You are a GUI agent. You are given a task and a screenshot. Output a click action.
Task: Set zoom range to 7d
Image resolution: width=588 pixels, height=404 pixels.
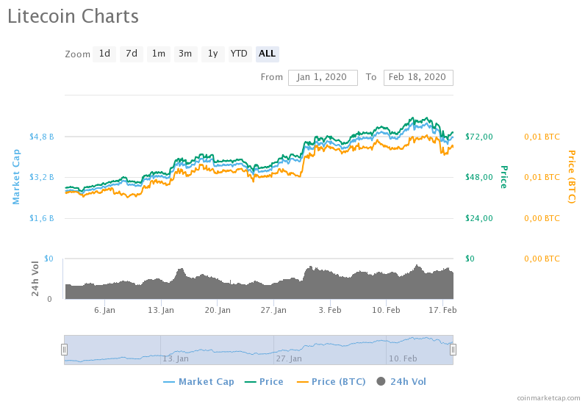point(132,54)
